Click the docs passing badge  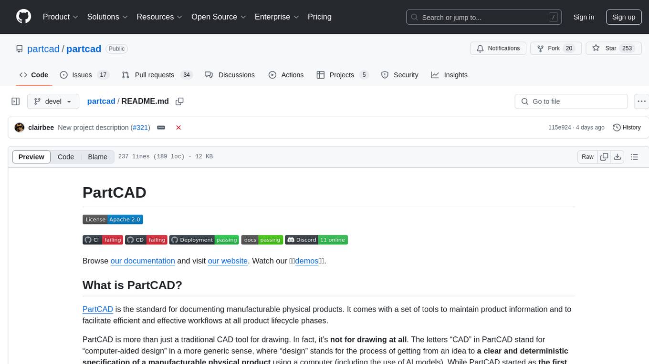click(262, 240)
